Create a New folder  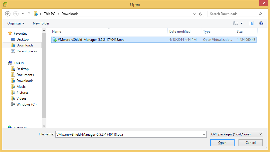point(41,23)
